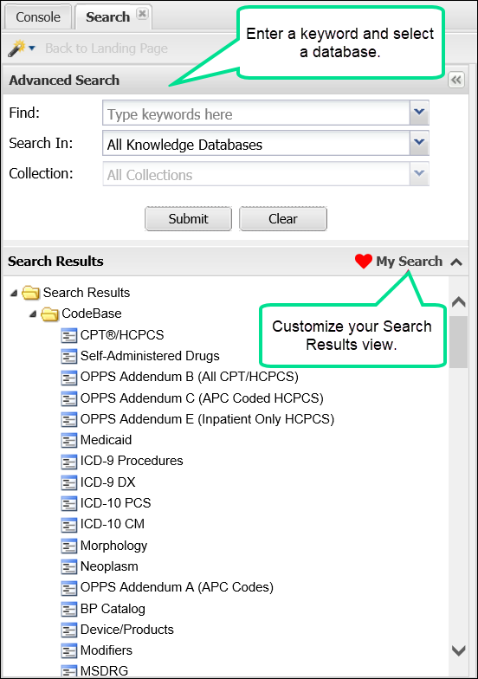
Task: Collapse Search Results panel chevron
Action: [x=456, y=262]
